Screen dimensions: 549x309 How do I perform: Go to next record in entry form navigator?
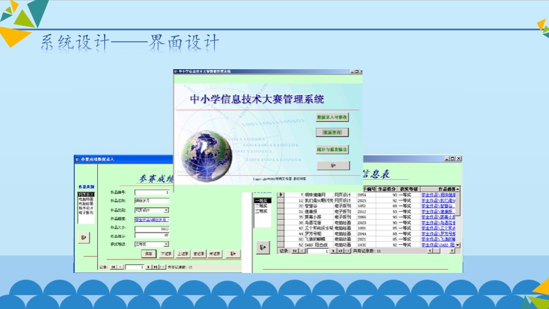pyautogui.click(x=148, y=267)
